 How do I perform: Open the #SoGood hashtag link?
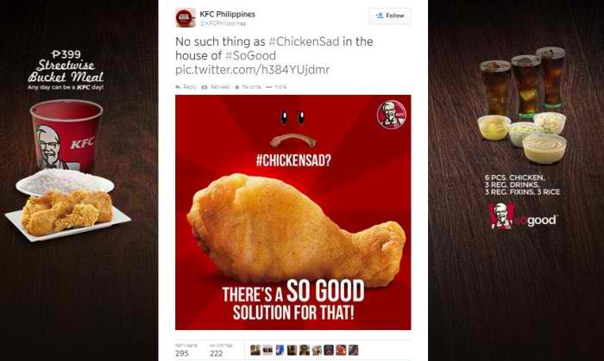pyautogui.click(x=250, y=56)
